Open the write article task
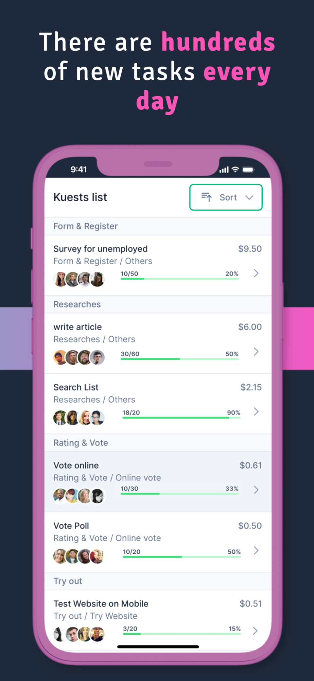The image size is (314, 681). tap(158, 343)
